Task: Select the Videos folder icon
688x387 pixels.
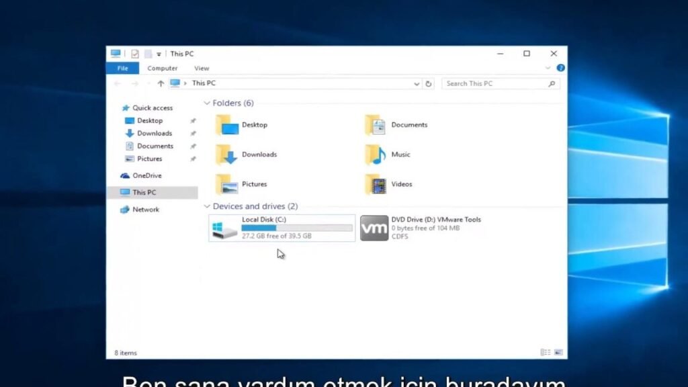Action: [375, 184]
